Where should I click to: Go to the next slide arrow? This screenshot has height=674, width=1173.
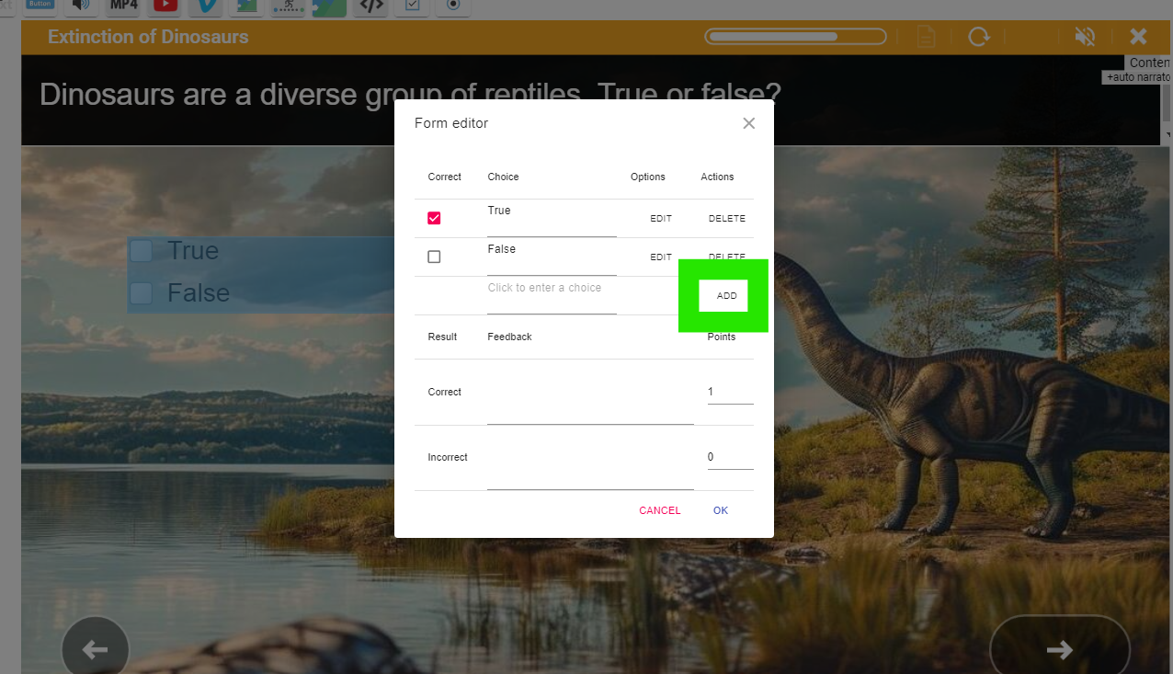1060,649
